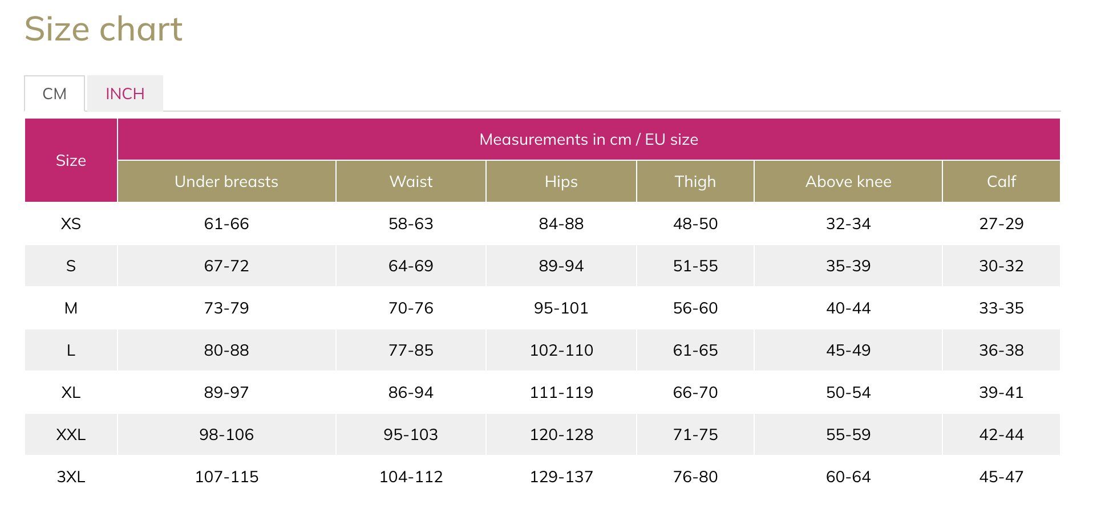Click the XL thigh value 66-70

(695, 392)
